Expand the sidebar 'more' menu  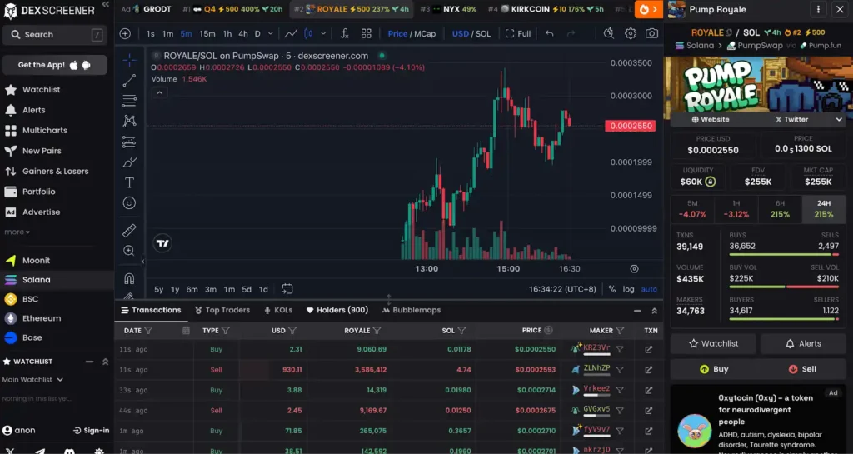[x=17, y=232]
